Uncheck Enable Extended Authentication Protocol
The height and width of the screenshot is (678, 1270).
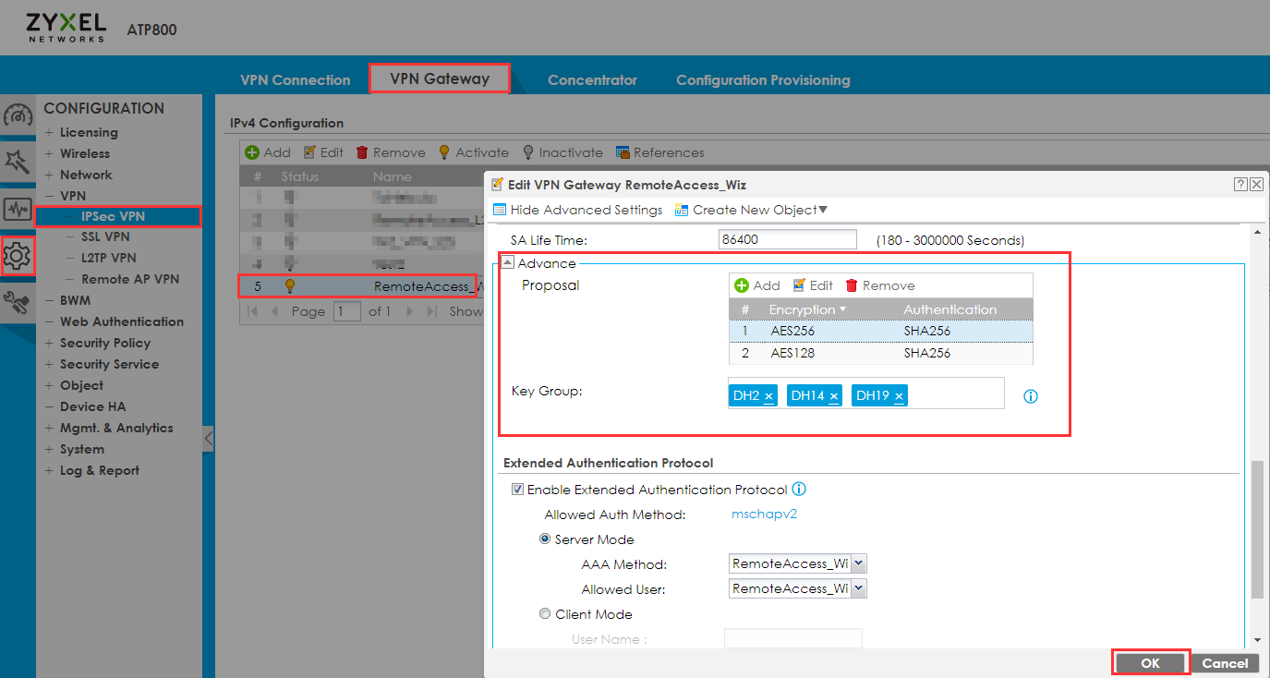pyautogui.click(x=517, y=489)
